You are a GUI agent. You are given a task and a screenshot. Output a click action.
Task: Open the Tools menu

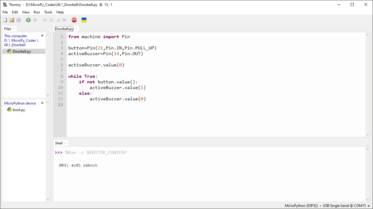(48, 12)
